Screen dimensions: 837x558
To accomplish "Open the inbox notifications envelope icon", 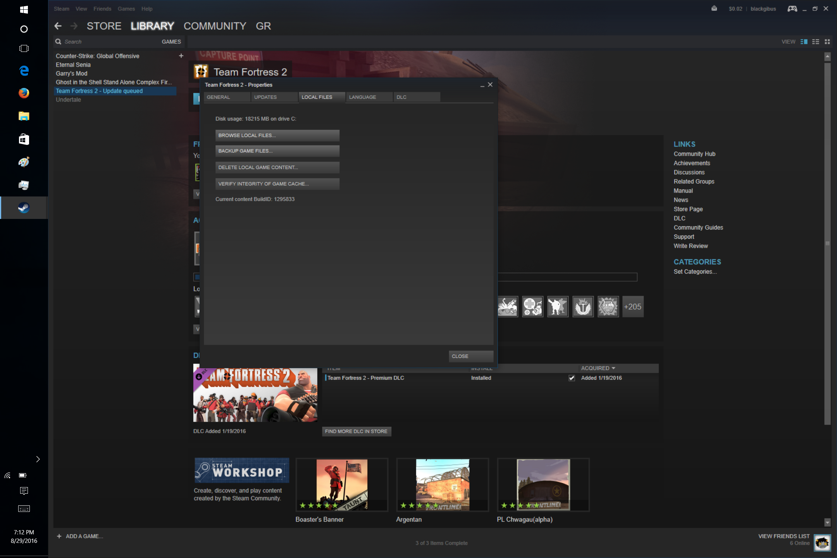I will [714, 9].
